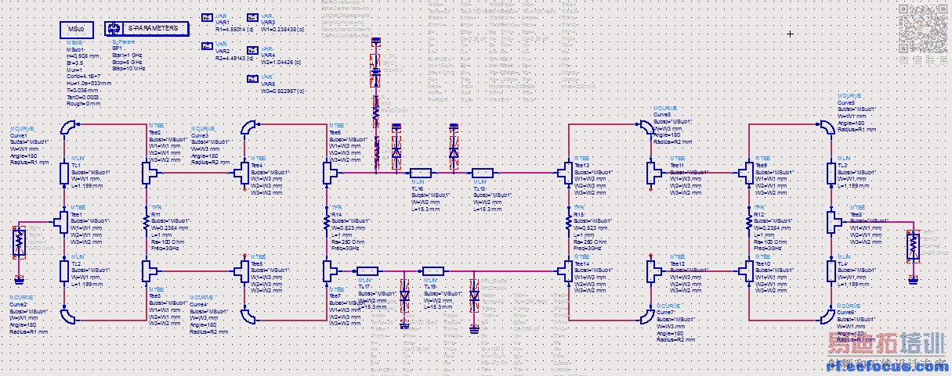Click the TL1 L=1.199 mm parameter

pyautogui.click(x=86, y=185)
